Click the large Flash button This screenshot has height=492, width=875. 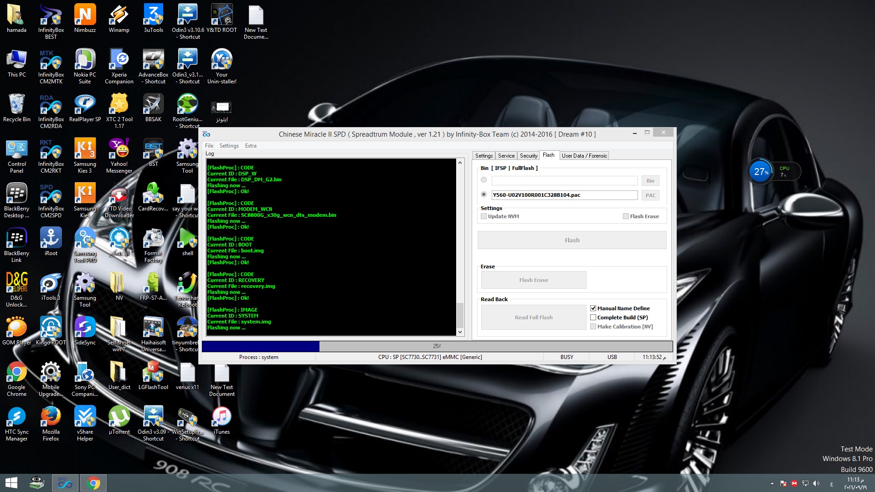[572, 240]
